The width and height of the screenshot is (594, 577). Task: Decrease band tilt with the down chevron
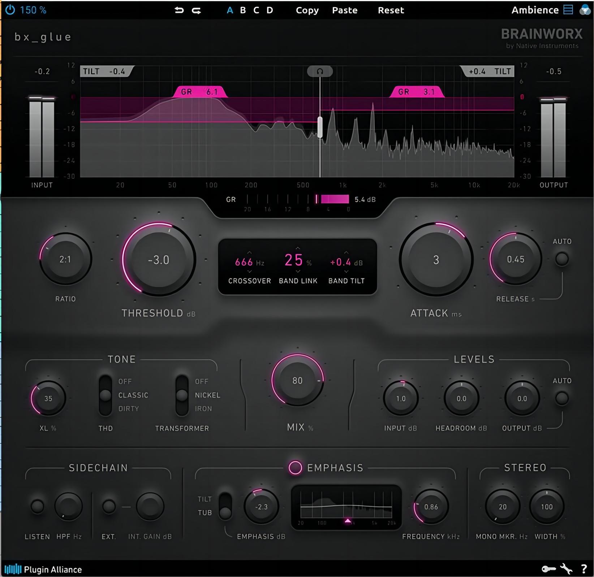(346, 271)
